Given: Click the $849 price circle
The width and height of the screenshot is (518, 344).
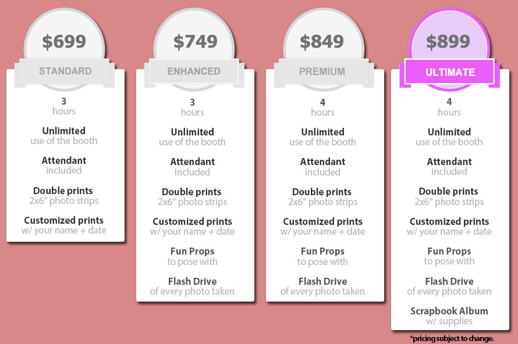Looking at the screenshot, I should point(322,41).
